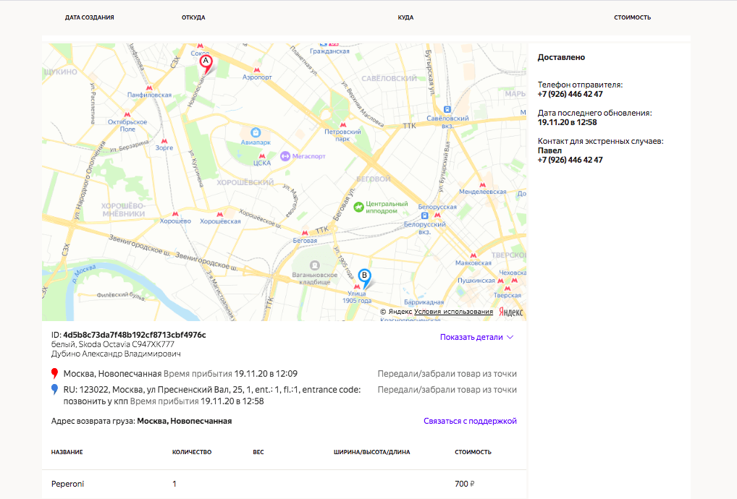Click the emergency contact name Павел

click(x=549, y=150)
